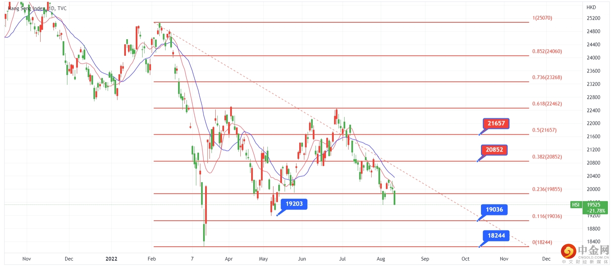Click the 21600 price axis label

[x=593, y=136]
